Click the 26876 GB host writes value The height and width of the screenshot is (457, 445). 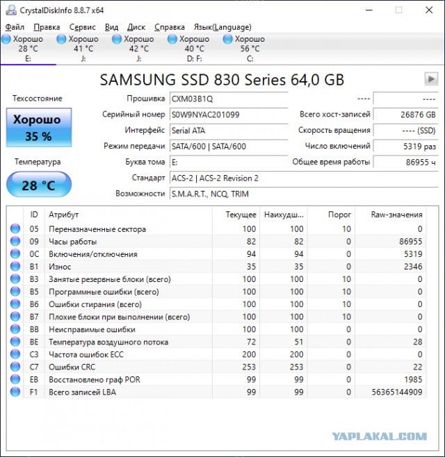pos(405,115)
